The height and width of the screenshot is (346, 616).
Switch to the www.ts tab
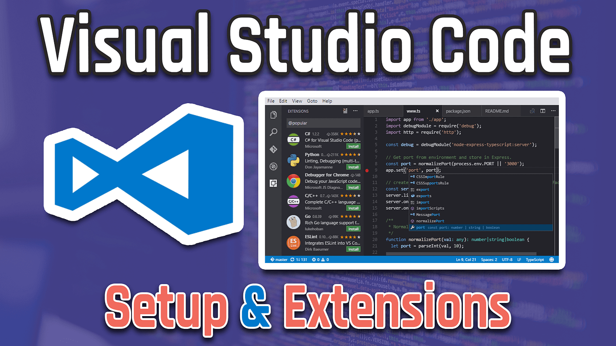tap(422, 111)
